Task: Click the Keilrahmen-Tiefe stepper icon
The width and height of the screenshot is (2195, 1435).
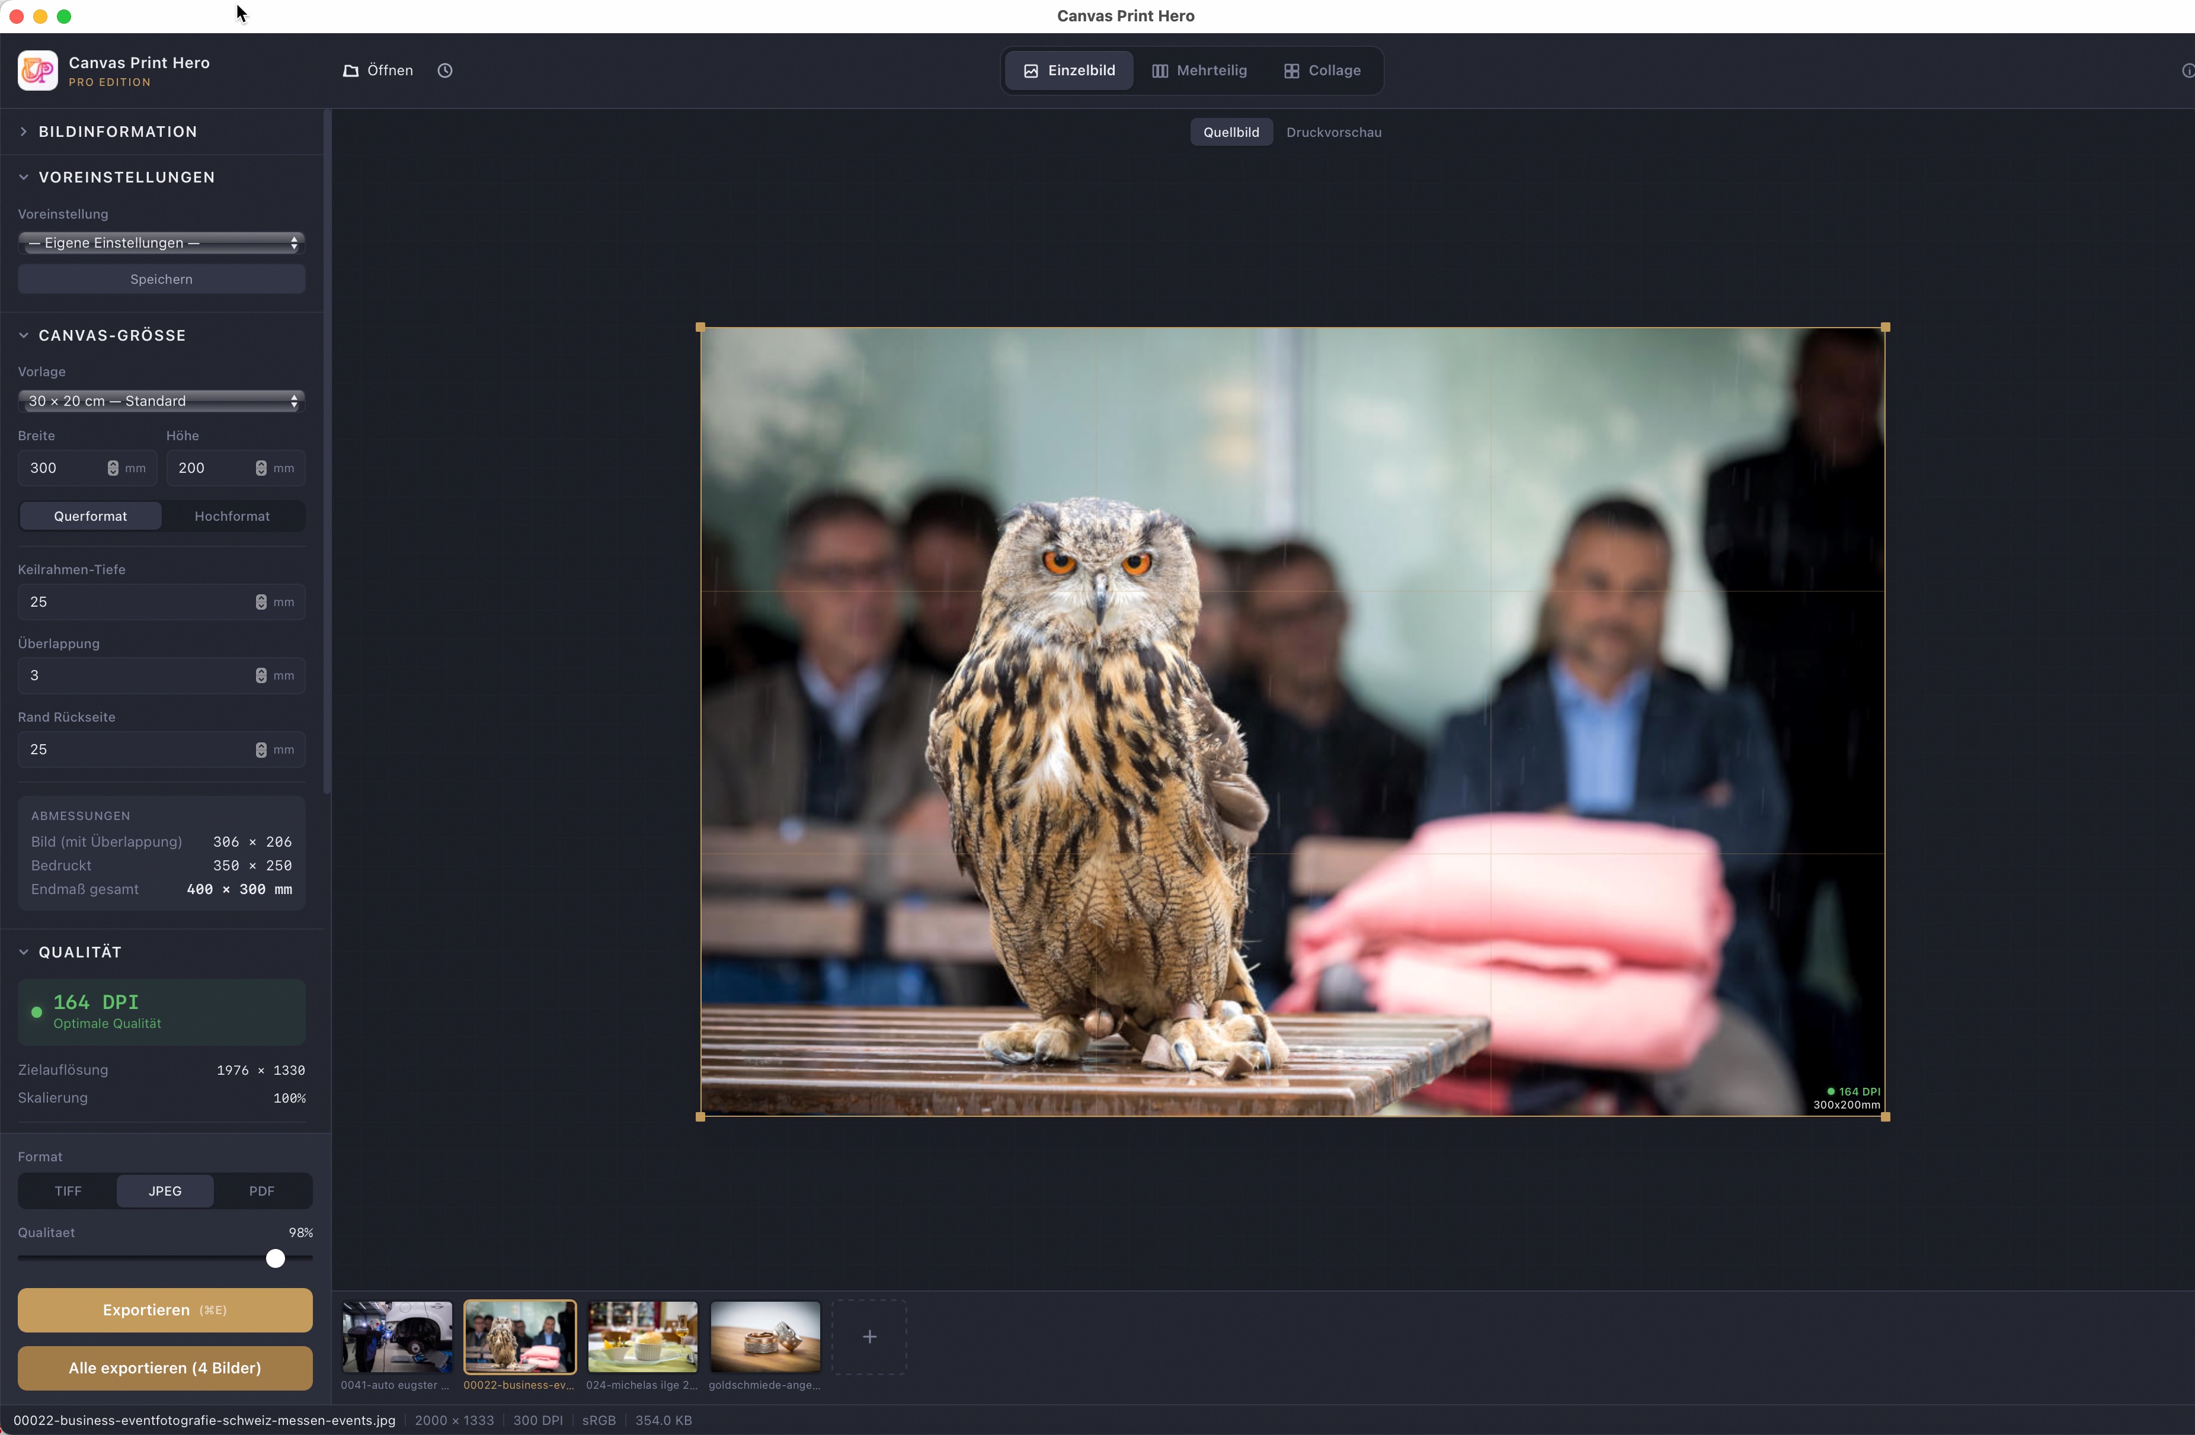Action: (x=261, y=602)
